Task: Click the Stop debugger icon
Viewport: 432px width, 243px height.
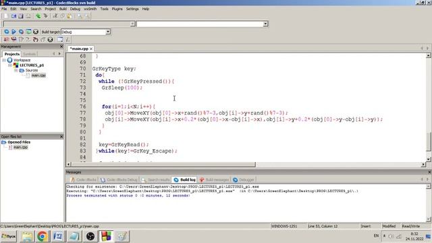Action: click(x=50, y=39)
